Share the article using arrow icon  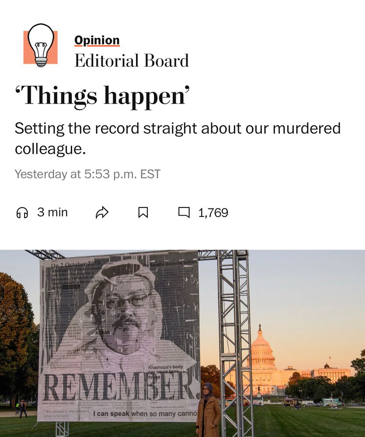click(102, 213)
